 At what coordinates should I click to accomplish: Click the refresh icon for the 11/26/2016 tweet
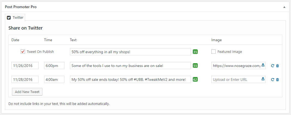click(x=273, y=66)
